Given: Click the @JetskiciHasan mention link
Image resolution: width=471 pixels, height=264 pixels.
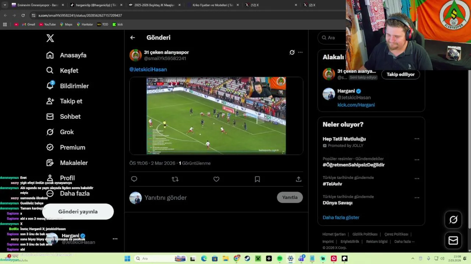Looking at the screenshot, I should (148, 69).
